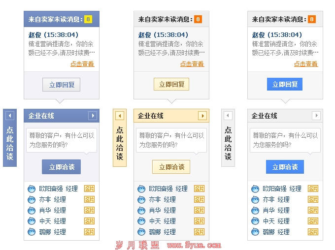Click the arrow in the yellow 企业在线 header
Screen dimensions: 335x250
click(202, 116)
